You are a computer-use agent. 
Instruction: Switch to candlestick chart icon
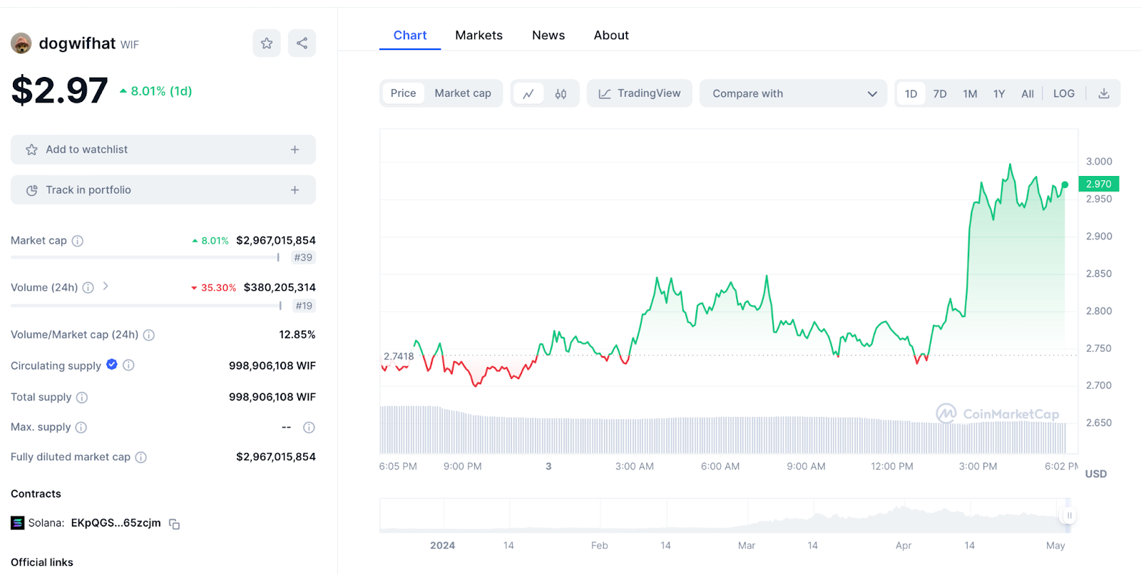561,94
